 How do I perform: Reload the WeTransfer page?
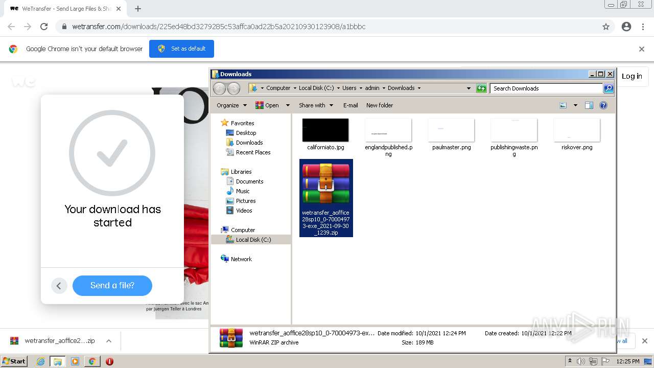click(44, 27)
